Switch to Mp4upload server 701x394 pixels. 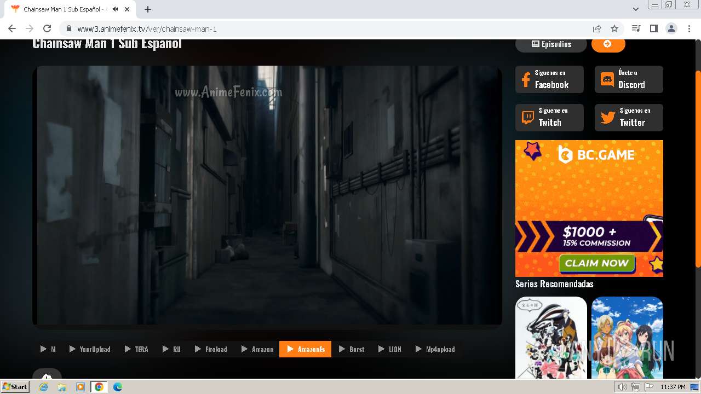tap(435, 349)
